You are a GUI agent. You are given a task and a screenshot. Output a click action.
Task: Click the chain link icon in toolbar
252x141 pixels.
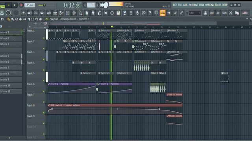pyautogui.click(x=182, y=13)
